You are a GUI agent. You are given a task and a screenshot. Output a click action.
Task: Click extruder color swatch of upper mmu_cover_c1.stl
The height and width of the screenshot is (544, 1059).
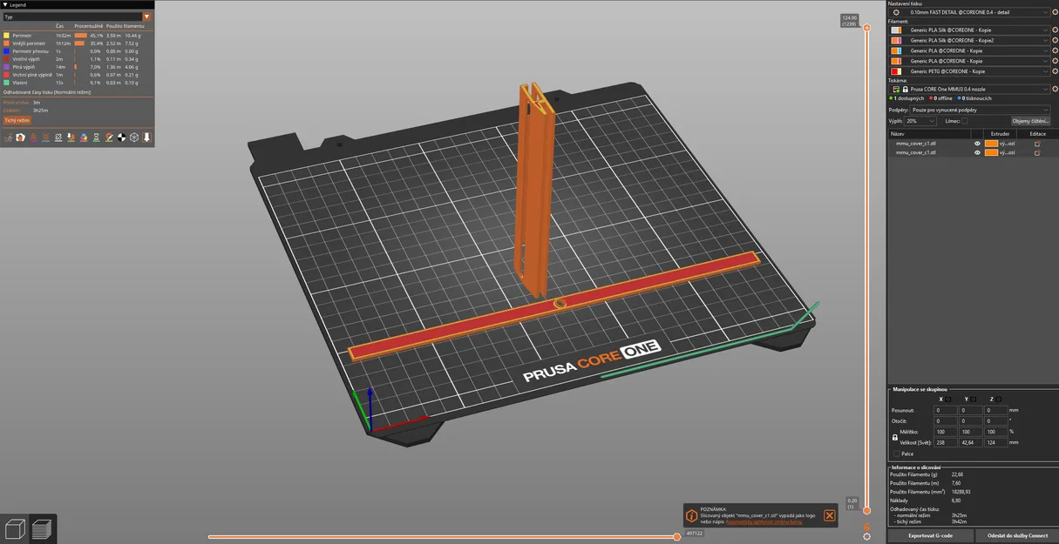(991, 144)
